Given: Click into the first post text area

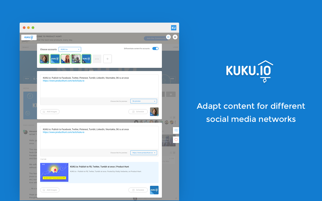Looking at the screenshot, I should pyautogui.click(x=99, y=86).
